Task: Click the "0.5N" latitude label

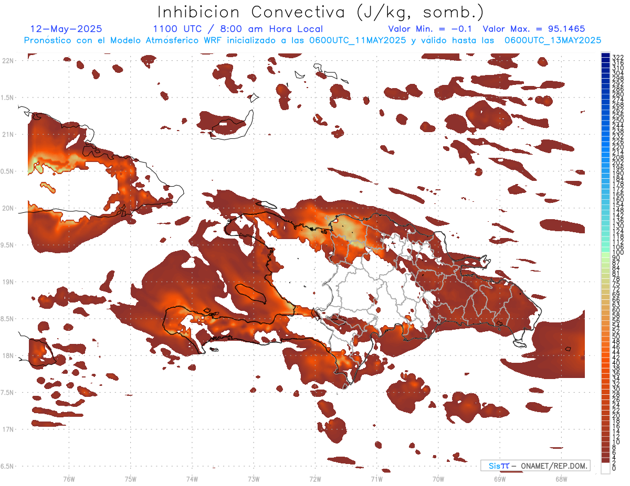Action: click(8, 171)
